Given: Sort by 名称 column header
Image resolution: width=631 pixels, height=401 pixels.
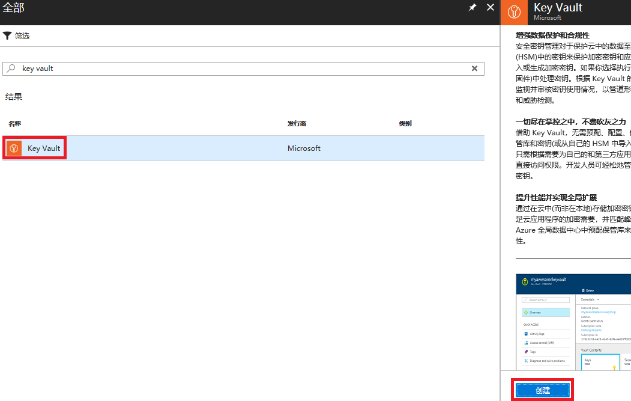Looking at the screenshot, I should [x=14, y=124].
